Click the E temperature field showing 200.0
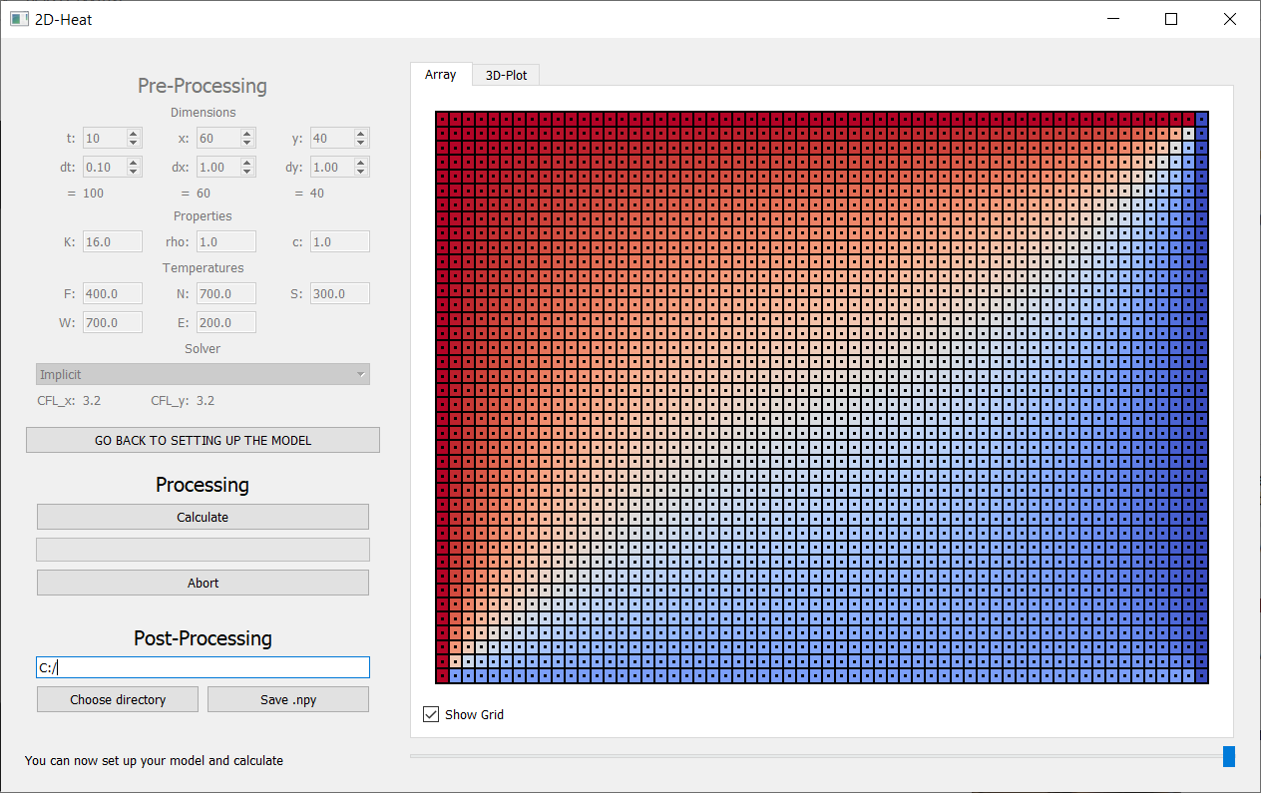The width and height of the screenshot is (1261, 793). (x=226, y=322)
